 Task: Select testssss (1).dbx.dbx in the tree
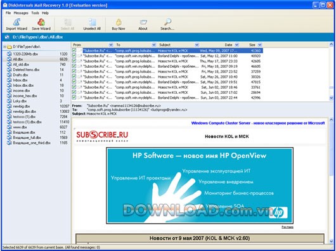pos(27,122)
